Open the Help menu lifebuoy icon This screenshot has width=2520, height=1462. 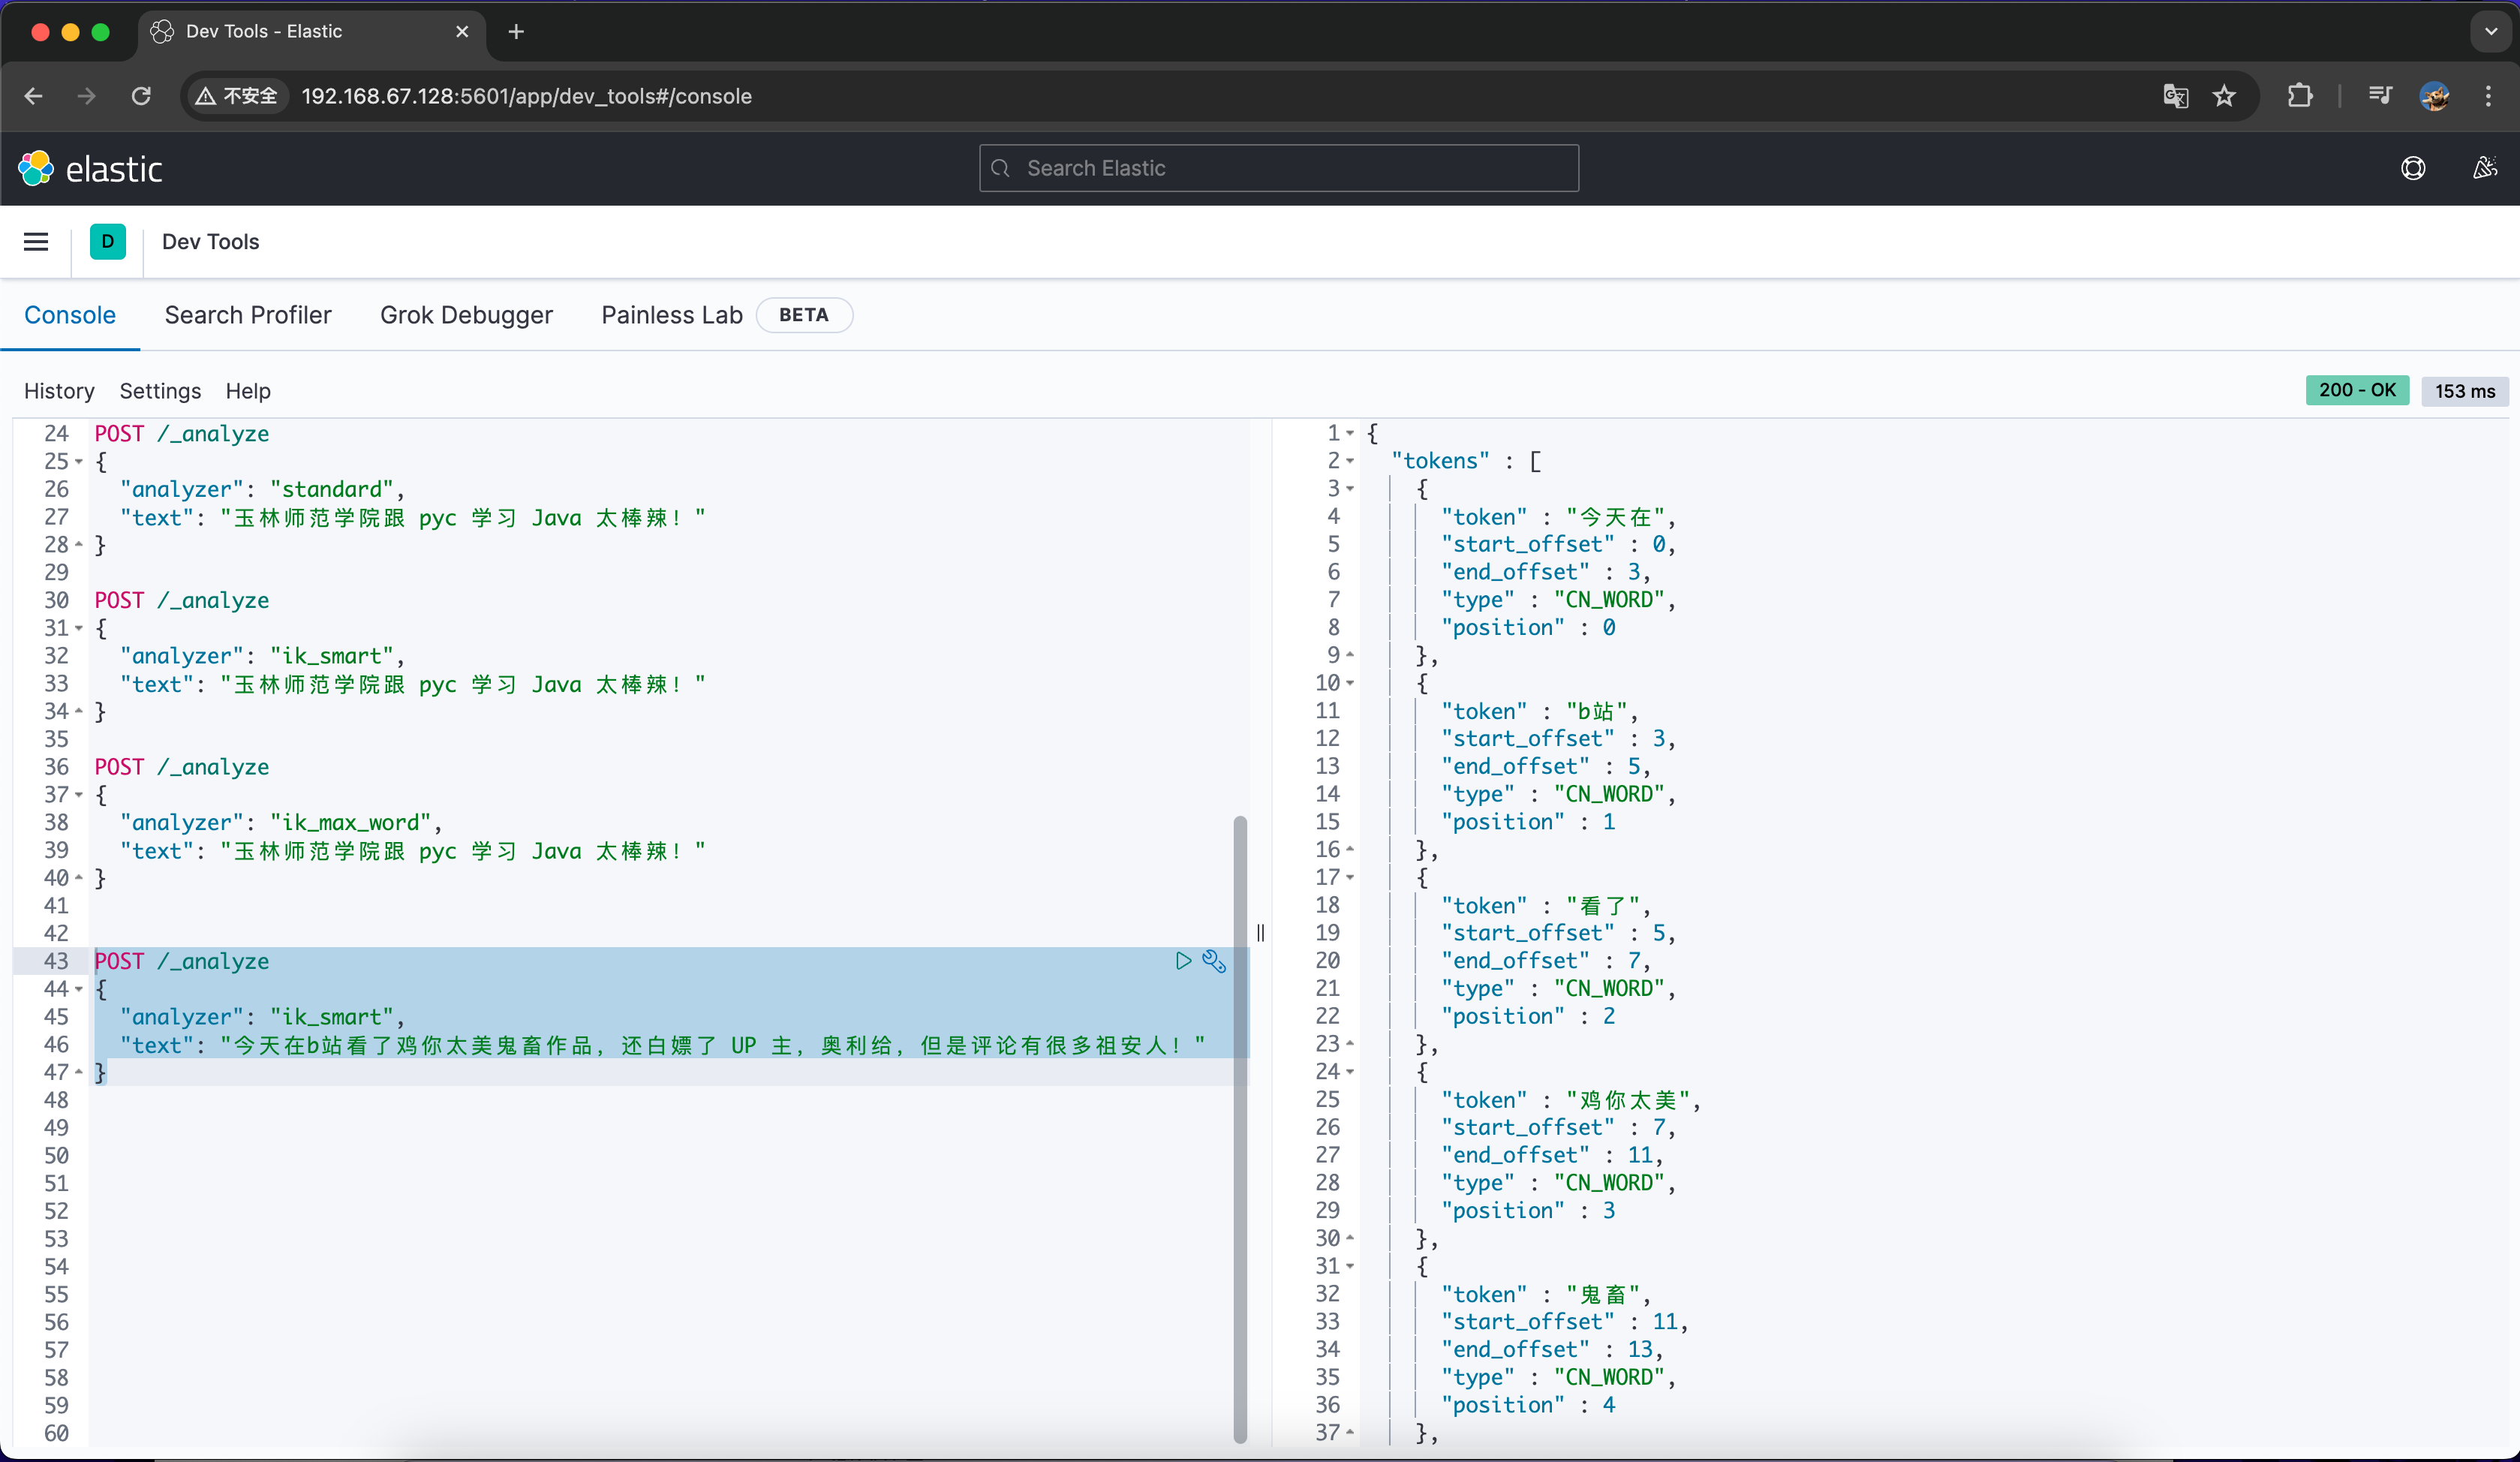[x=2413, y=168]
